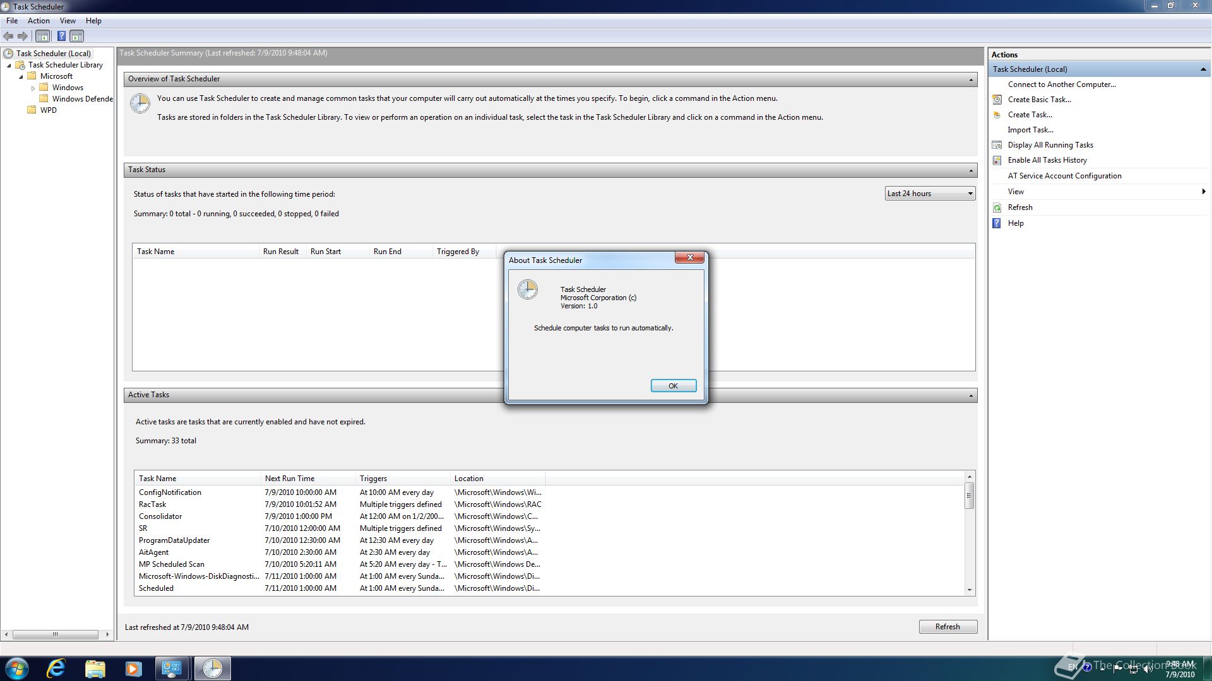Viewport: 1212px width, 681px height.
Task: Click the Task Scheduler Library folder icon
Action: pos(20,65)
